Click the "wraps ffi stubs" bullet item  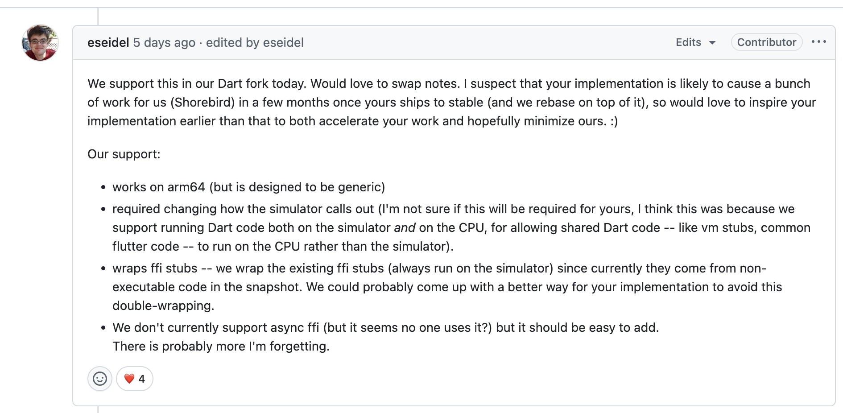click(447, 287)
